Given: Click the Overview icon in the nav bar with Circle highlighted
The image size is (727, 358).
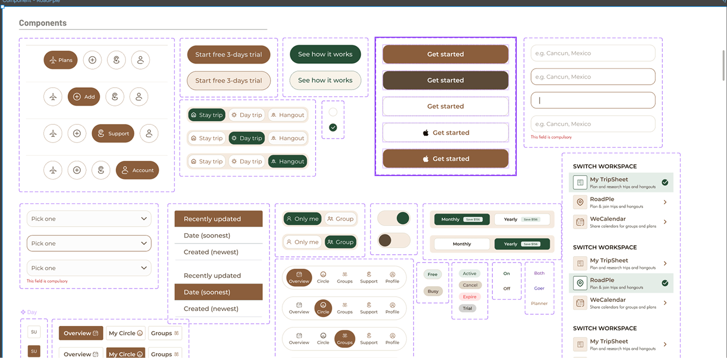Looking at the screenshot, I should pyautogui.click(x=299, y=305).
